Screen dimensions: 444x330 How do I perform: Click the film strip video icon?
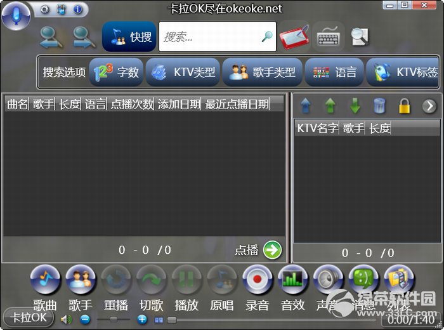click(x=61, y=10)
